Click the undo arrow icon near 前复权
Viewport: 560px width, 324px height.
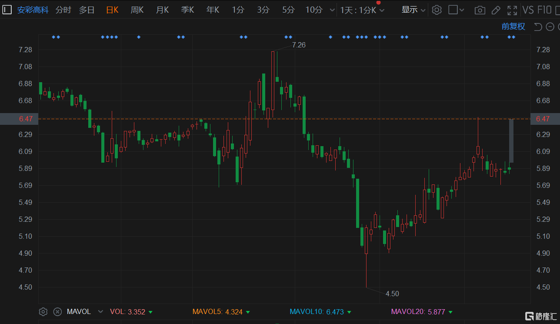[538, 27]
